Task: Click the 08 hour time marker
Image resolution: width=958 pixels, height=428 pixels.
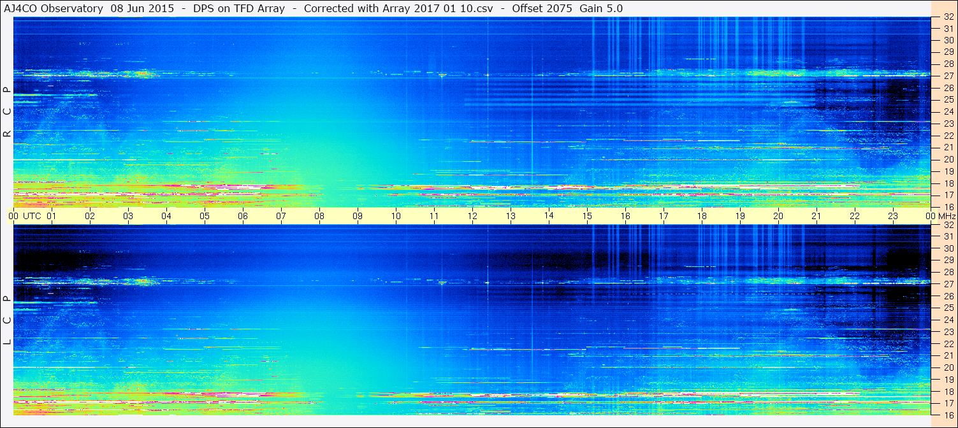Action: pos(319,216)
